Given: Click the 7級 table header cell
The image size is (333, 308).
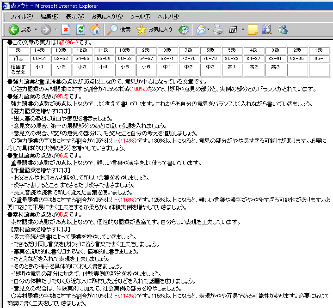Looking at the screenshot, I should 189,50.
